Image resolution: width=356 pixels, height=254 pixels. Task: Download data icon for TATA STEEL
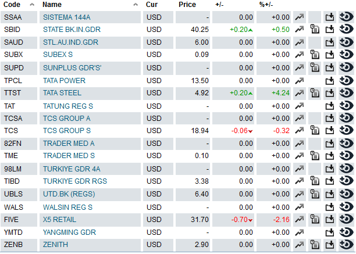[x=330, y=93]
